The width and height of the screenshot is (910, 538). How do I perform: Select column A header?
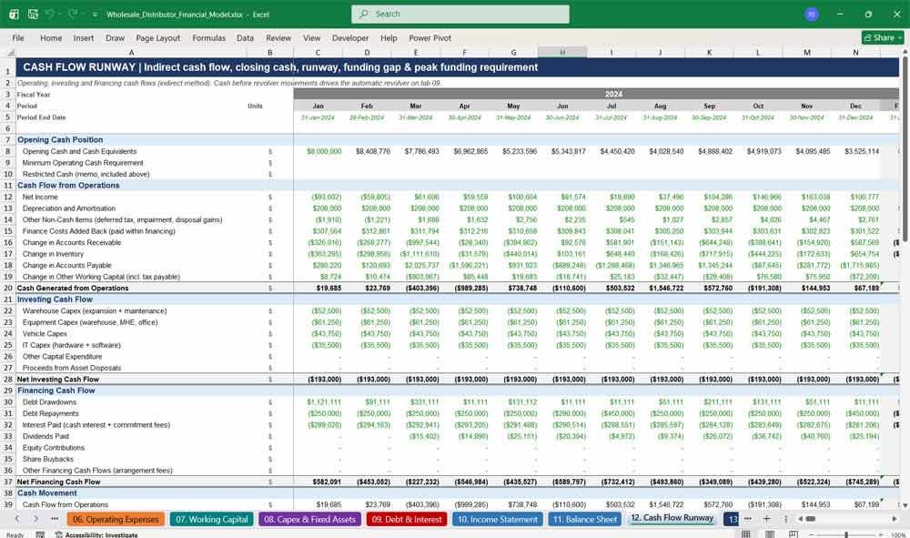(132, 52)
